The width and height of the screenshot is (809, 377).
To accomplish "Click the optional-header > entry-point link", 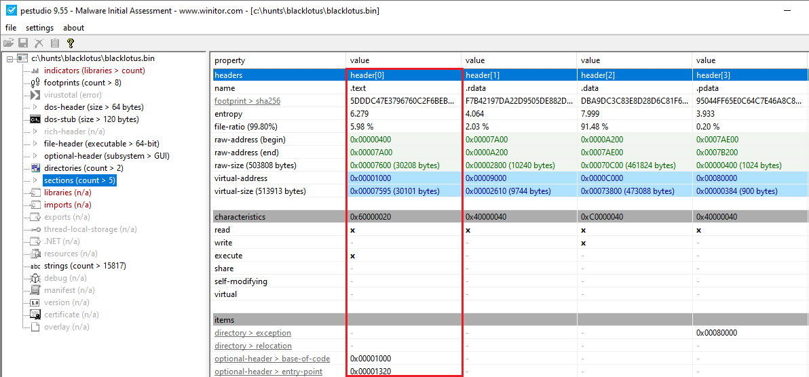I will tap(269, 372).
